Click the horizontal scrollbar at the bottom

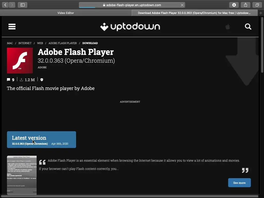pyautogui.click(x=130, y=196)
